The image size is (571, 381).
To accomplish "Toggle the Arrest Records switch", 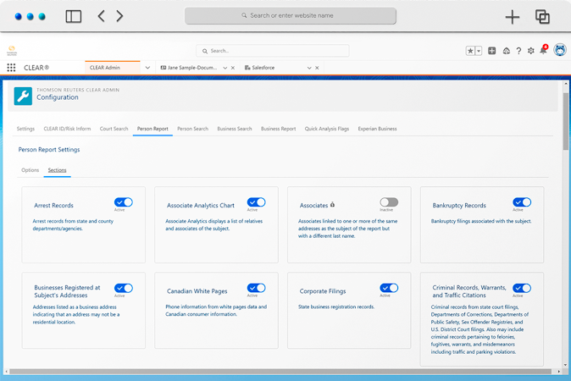I will pos(124,202).
